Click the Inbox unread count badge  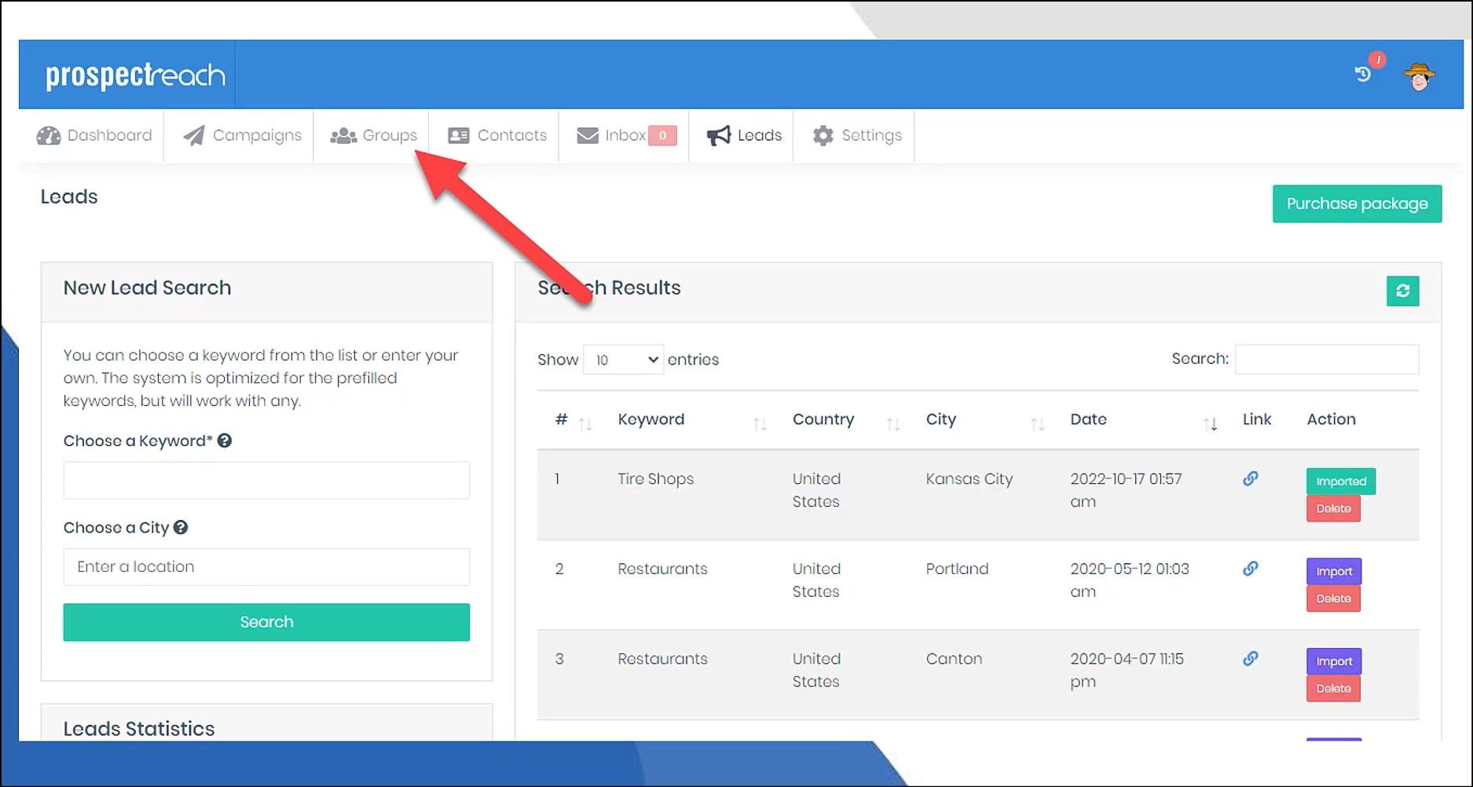[663, 136]
